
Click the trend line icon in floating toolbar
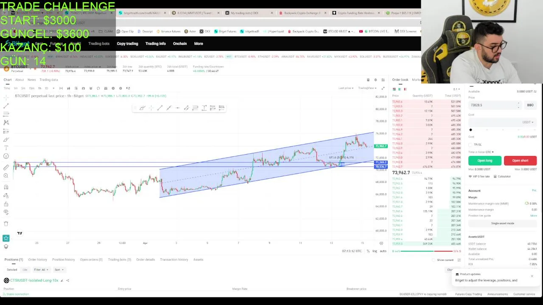(160, 108)
